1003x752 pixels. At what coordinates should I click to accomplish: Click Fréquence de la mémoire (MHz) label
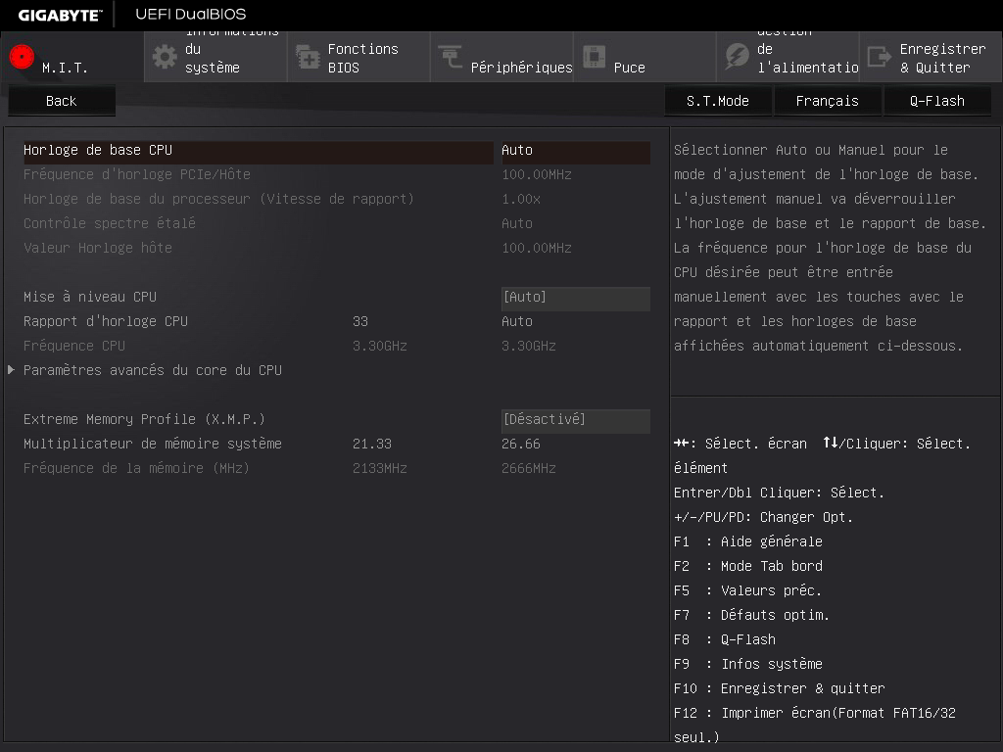tap(136, 468)
